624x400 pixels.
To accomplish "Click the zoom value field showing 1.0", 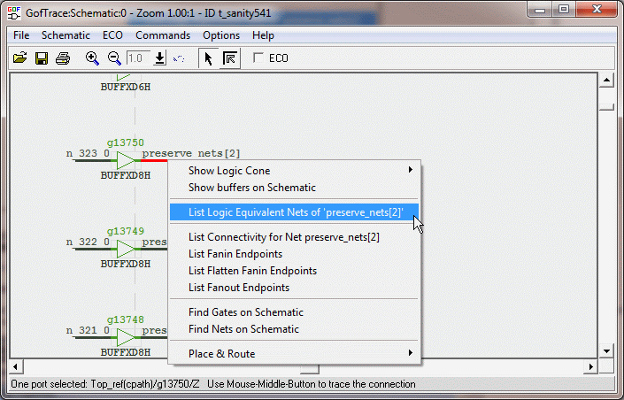I will coord(138,58).
